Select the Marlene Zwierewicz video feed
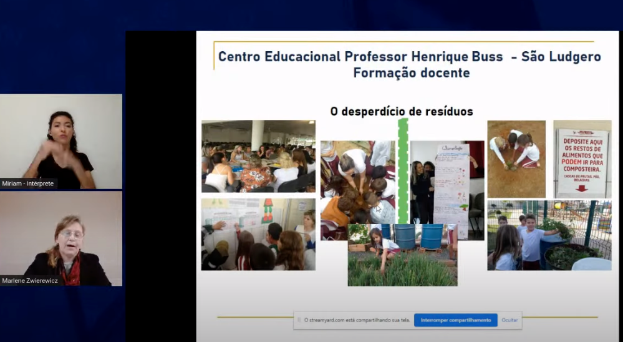 click(61, 238)
